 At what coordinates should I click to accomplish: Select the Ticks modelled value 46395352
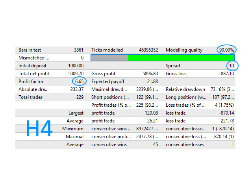(148, 50)
